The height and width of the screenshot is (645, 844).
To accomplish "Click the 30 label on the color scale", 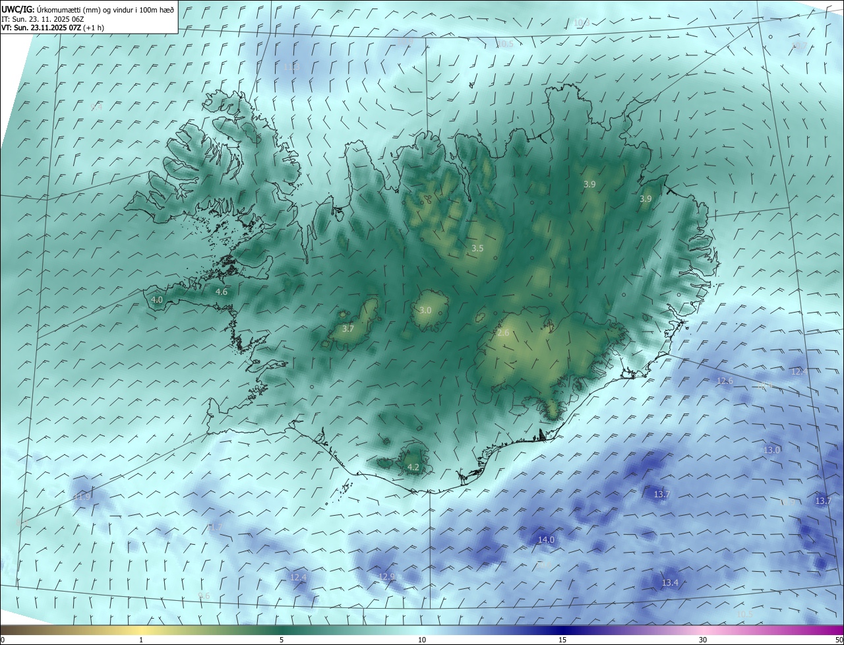I will [x=703, y=640].
